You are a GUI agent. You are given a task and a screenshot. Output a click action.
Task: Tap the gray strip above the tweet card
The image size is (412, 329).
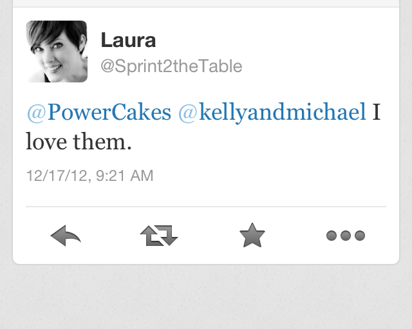point(206,3)
